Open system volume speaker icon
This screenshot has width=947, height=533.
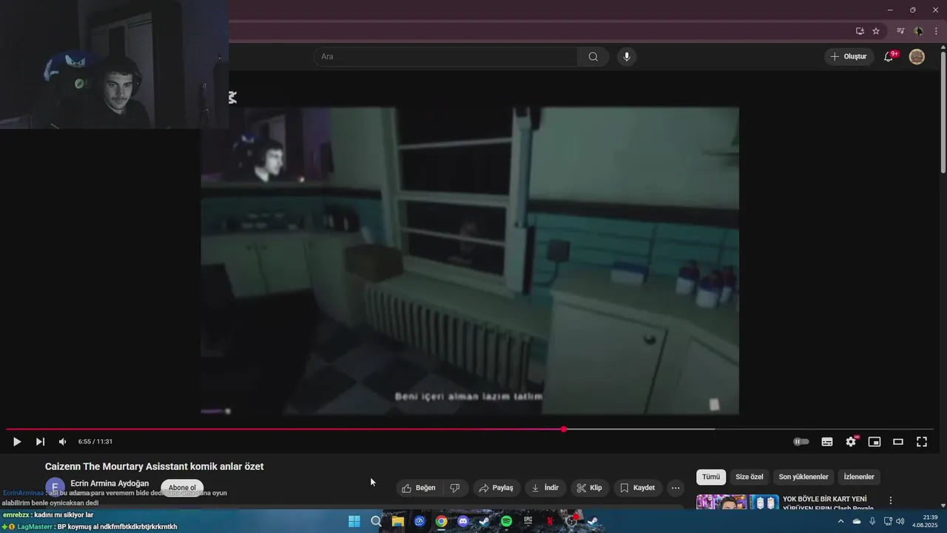(900, 521)
